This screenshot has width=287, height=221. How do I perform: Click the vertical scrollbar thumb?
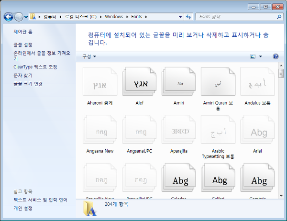click(281, 73)
